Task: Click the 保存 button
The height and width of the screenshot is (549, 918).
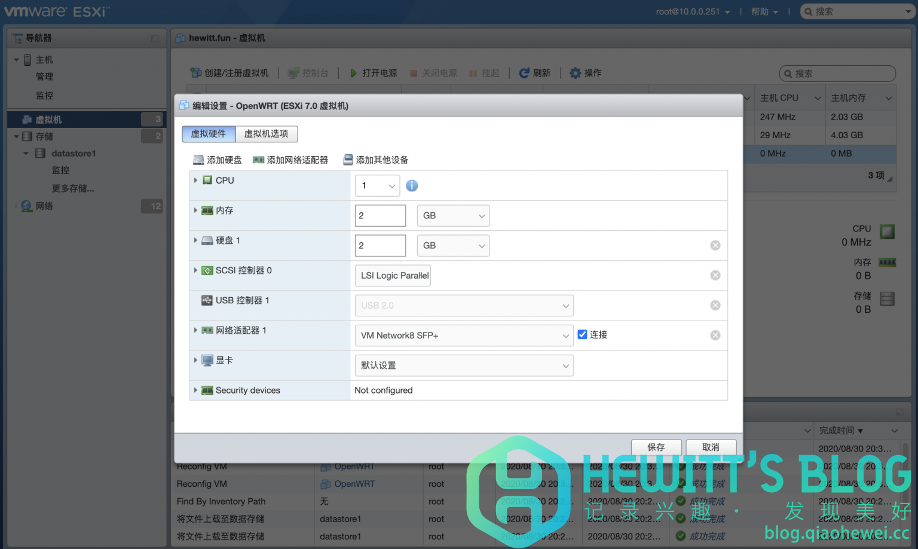Action: coord(656,447)
